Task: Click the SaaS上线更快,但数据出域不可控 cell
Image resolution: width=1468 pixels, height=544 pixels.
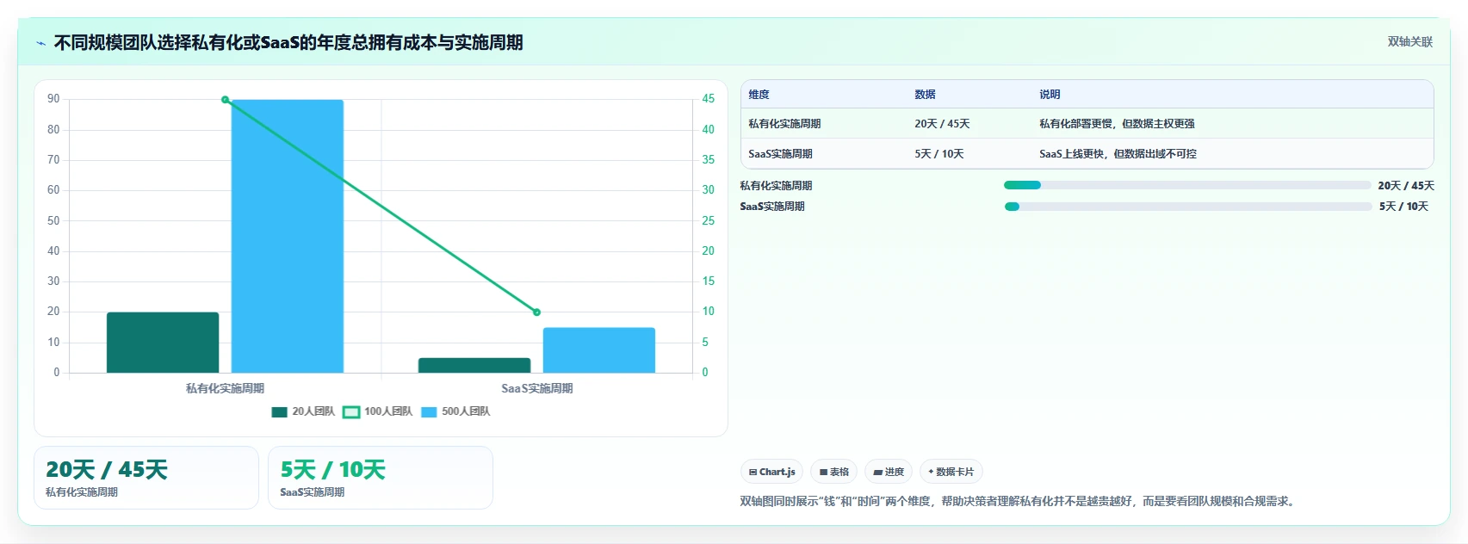Action: pos(1118,154)
